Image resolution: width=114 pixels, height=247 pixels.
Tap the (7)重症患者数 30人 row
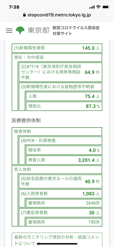[x=61, y=213]
